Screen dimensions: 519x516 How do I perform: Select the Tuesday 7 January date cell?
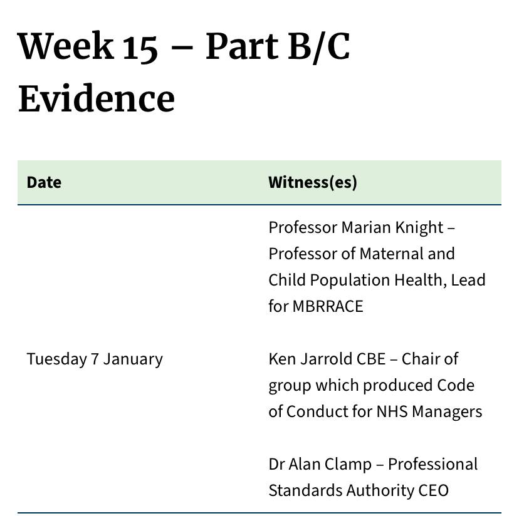[95, 359]
